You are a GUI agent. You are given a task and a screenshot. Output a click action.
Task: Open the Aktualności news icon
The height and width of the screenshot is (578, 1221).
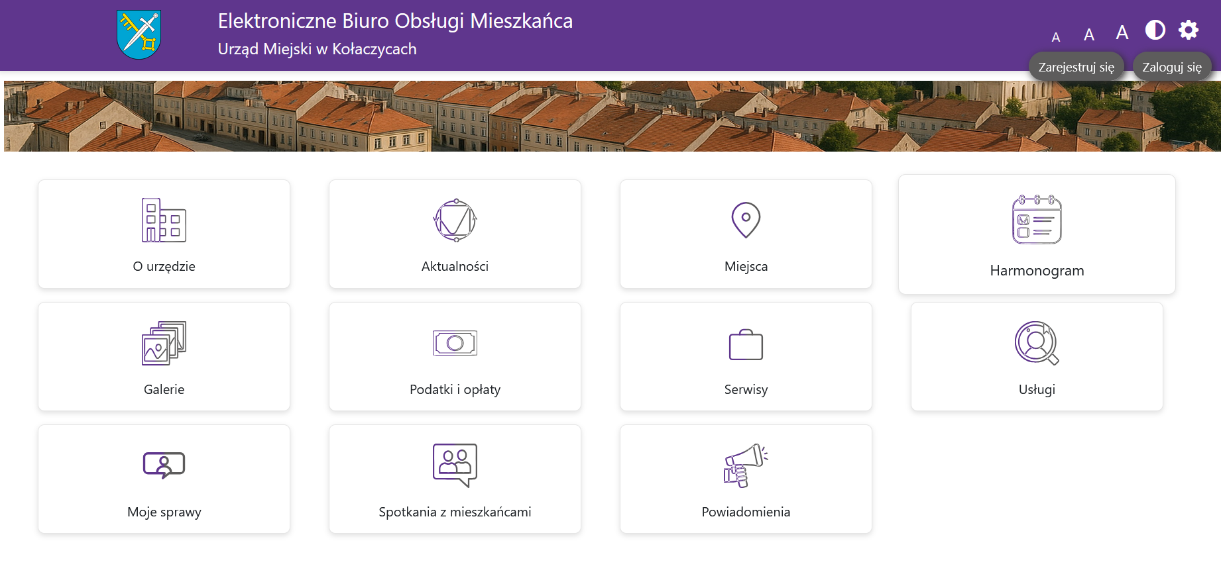(455, 220)
